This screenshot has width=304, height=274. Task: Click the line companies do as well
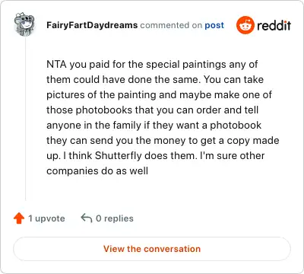pyautogui.click(x=97, y=170)
